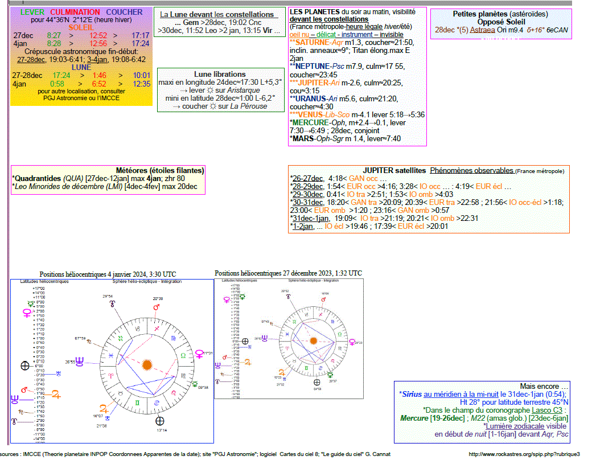Click the "COUCHER" header in the yellow box
592x464 pixels.
click(x=124, y=12)
